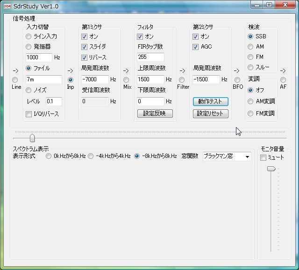This screenshot has height=270, width=299.
Task: Click the oscillator frequency field showing 1000
Action: (x=39, y=57)
